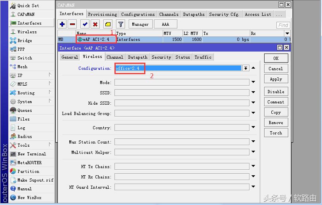This screenshot has height=205, width=322.
Task: Open MetaROUTER from the sidebar
Action: [x=31, y=163]
